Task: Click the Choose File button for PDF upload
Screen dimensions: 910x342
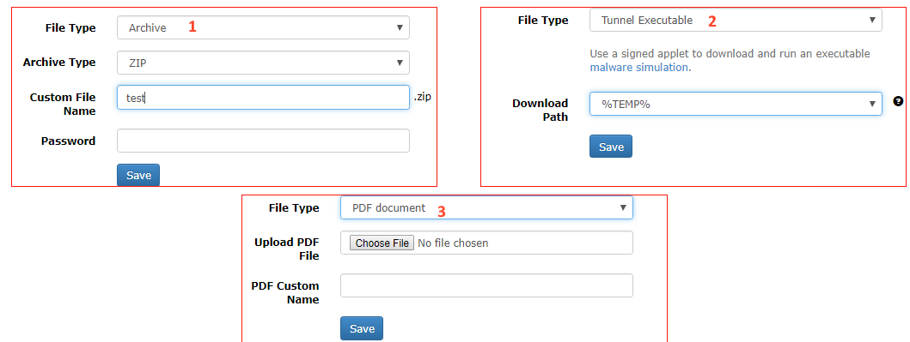Action: (382, 243)
